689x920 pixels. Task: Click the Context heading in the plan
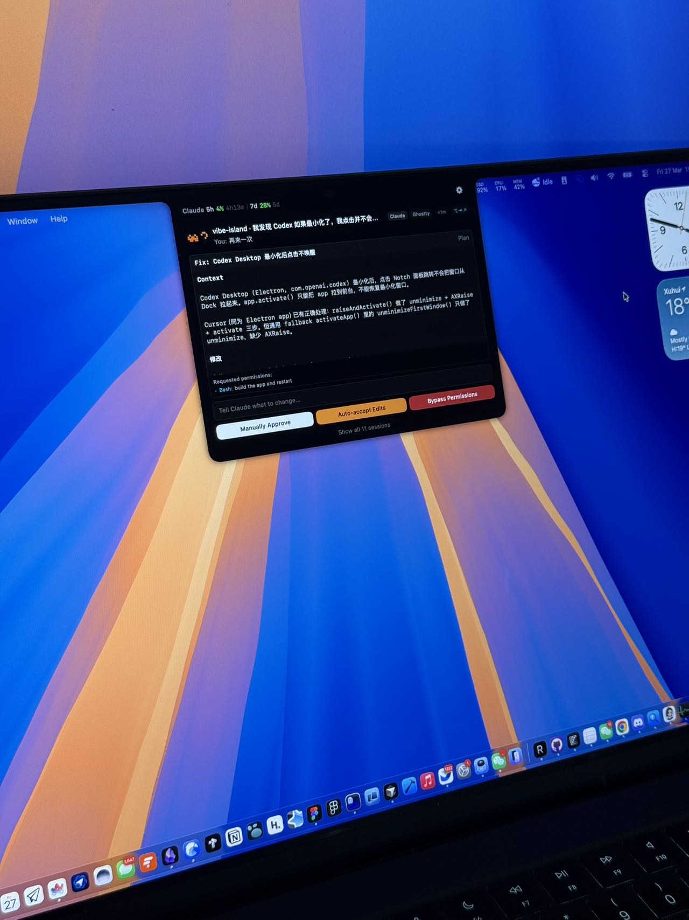[x=210, y=279]
